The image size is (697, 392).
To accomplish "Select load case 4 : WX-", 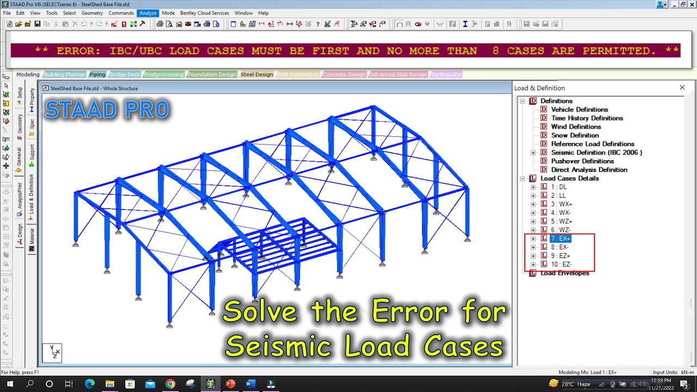I will click(x=560, y=213).
